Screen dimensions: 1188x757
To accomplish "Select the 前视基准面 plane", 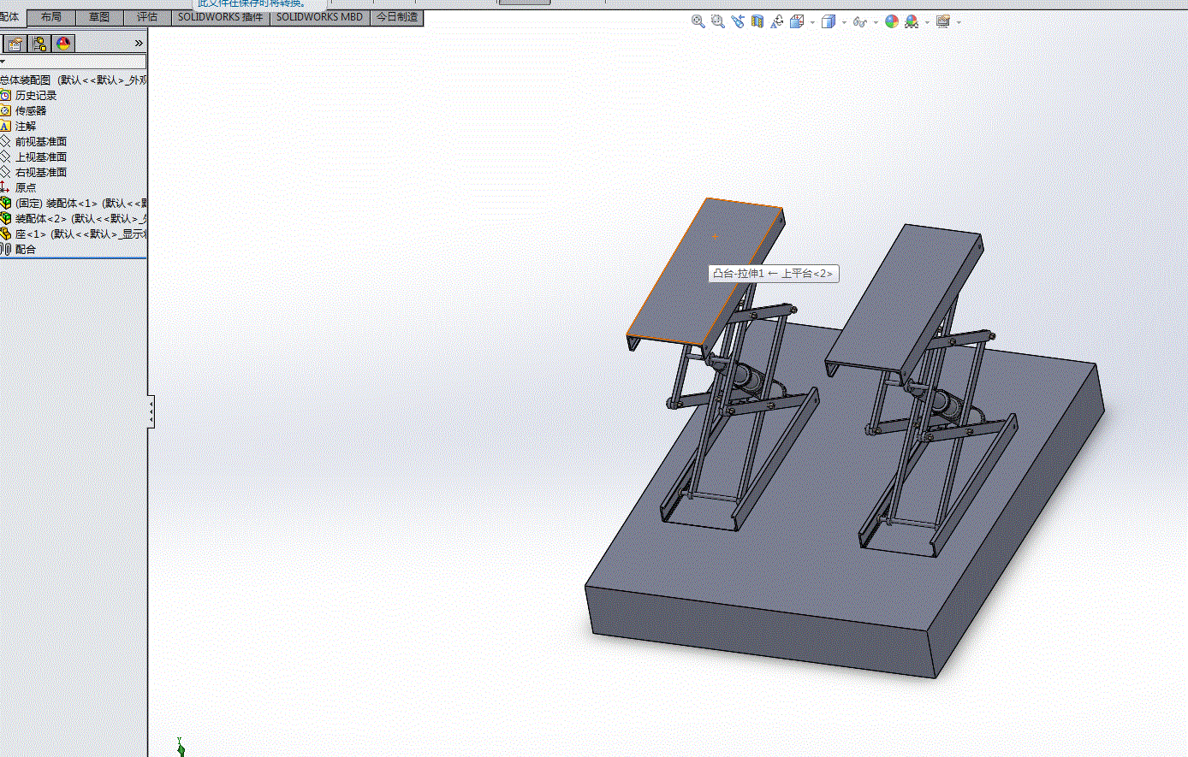I will click(x=41, y=142).
